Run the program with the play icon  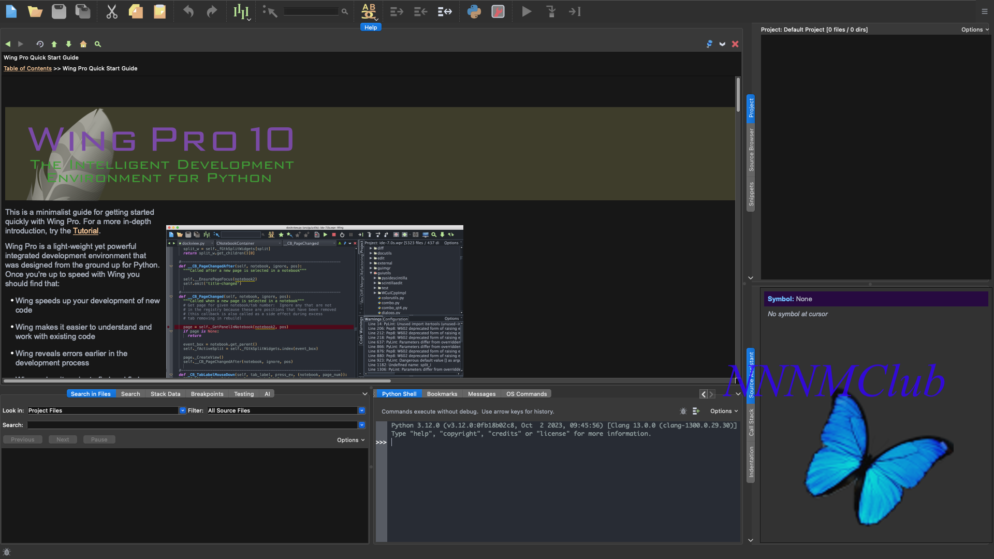[x=526, y=11]
